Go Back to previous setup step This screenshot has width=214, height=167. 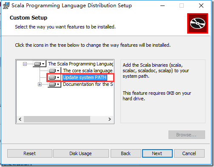[x=126, y=153]
